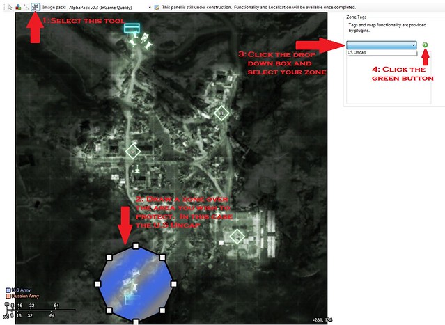445x325 pixels.
Task: Click the colored blocks toolbar icon
Action: (18, 7)
